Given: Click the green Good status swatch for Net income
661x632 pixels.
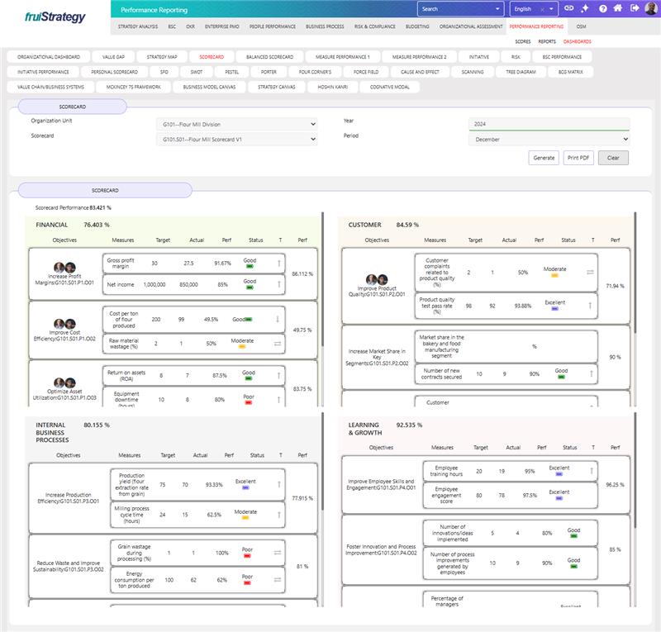Looking at the screenshot, I should pyautogui.click(x=250, y=289).
